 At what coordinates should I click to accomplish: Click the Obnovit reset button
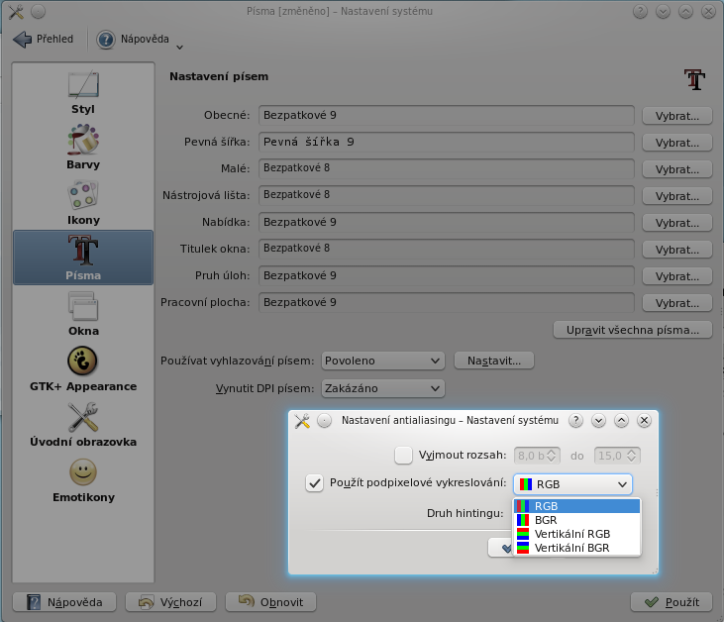270,602
